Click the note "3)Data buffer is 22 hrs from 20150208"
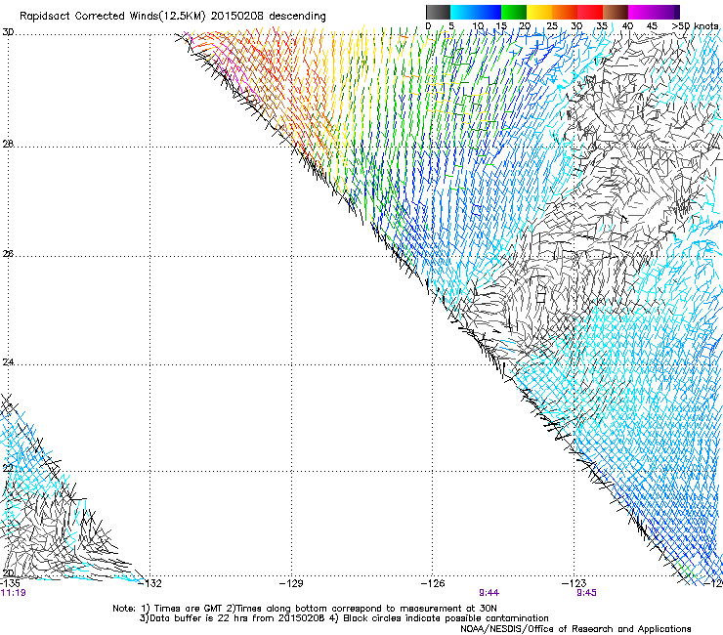Viewport: 723px width, 635px height. [x=233, y=618]
